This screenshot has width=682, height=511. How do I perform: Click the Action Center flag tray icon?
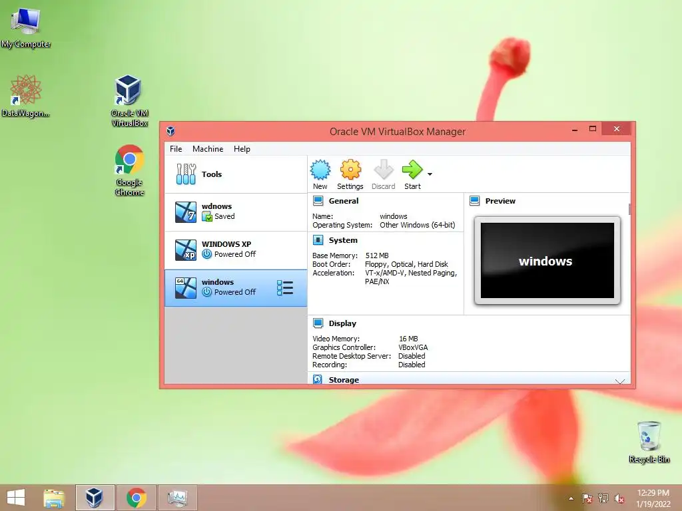click(x=587, y=498)
